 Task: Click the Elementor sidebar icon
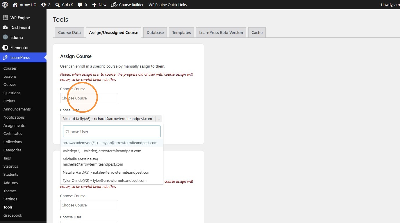pos(5,48)
